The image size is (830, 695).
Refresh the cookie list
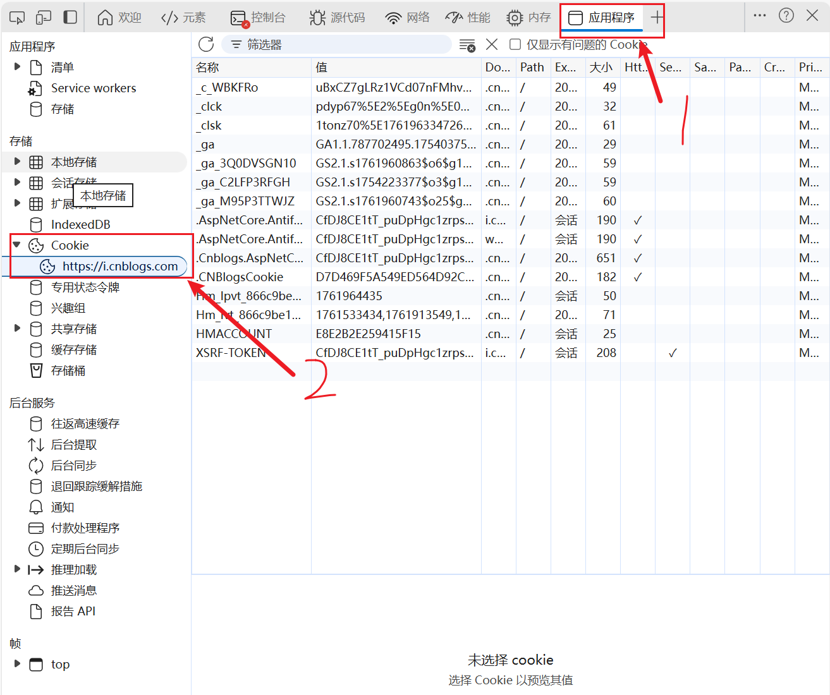(206, 44)
